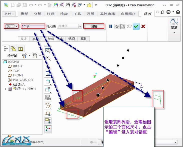Open the pattern type dropdown showing 表
Screen dimensions: 183x147
[x=11, y=26]
